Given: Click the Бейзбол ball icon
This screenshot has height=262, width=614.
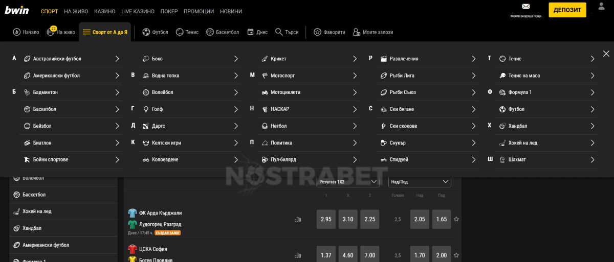Looking at the screenshot, I should [27, 126].
